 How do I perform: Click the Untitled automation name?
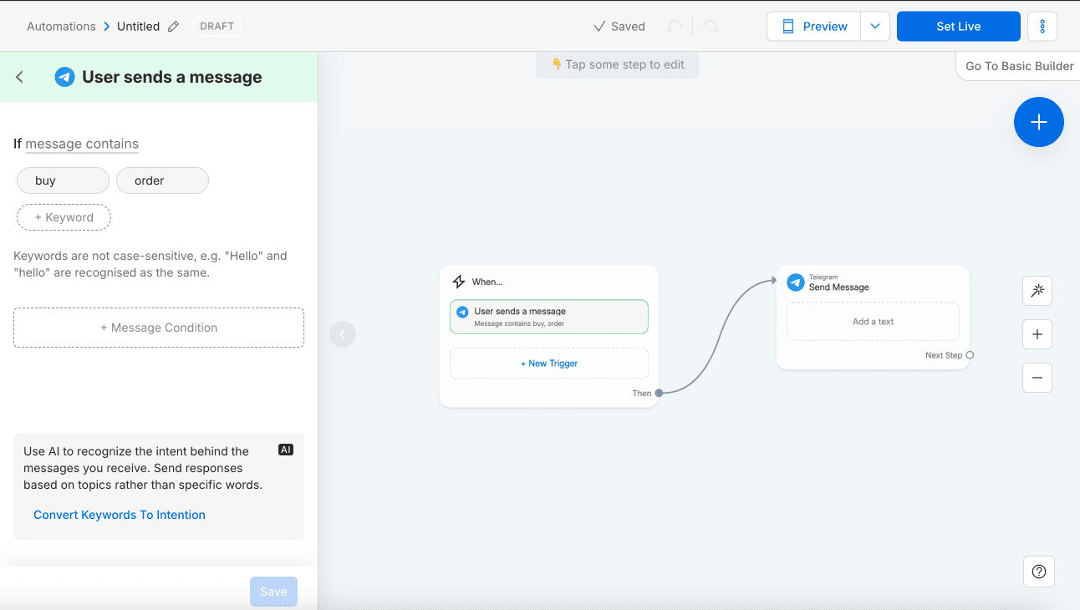coord(138,26)
